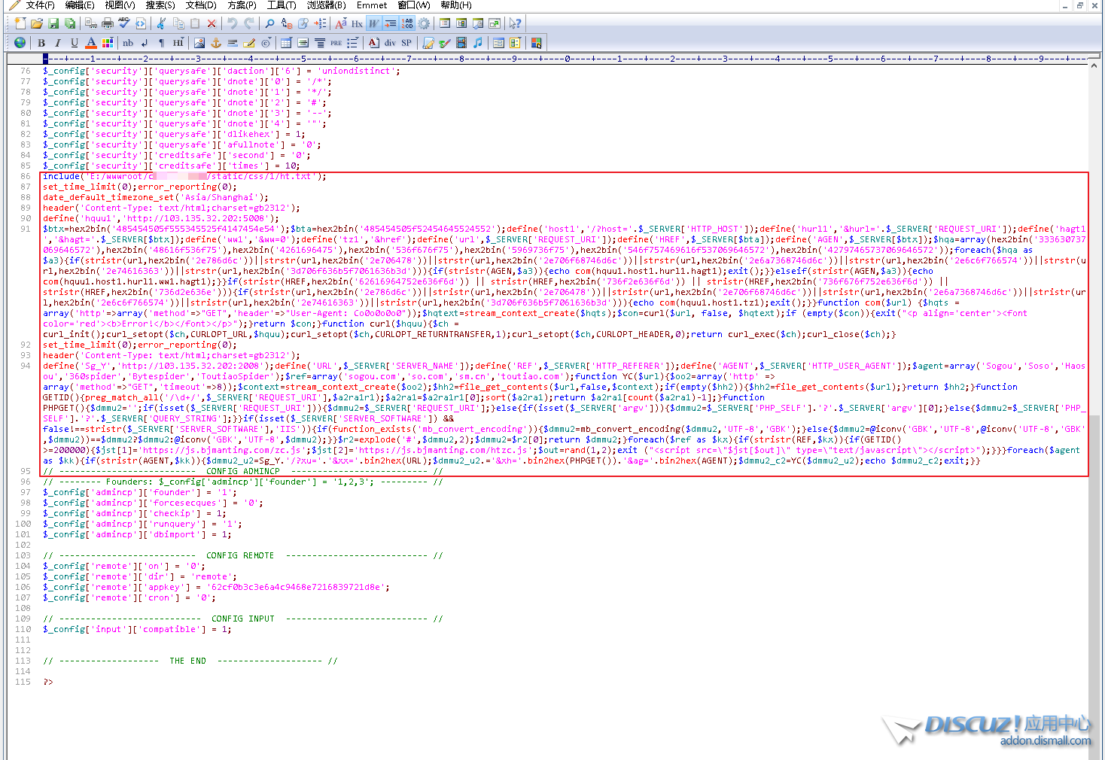
Task: Open the font color picker
Action: pyautogui.click(x=91, y=43)
